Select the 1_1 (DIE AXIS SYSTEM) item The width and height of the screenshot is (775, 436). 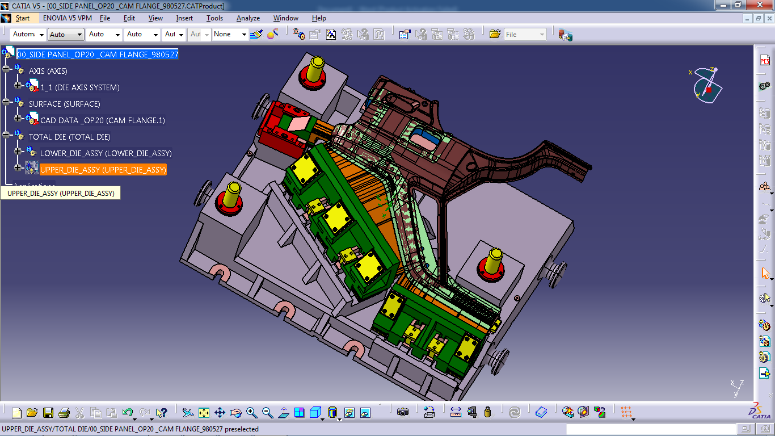[x=80, y=87]
